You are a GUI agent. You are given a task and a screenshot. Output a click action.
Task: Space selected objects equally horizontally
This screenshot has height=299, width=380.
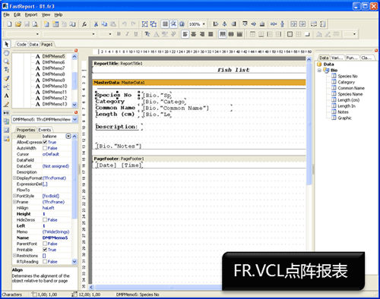[x=274, y=24]
